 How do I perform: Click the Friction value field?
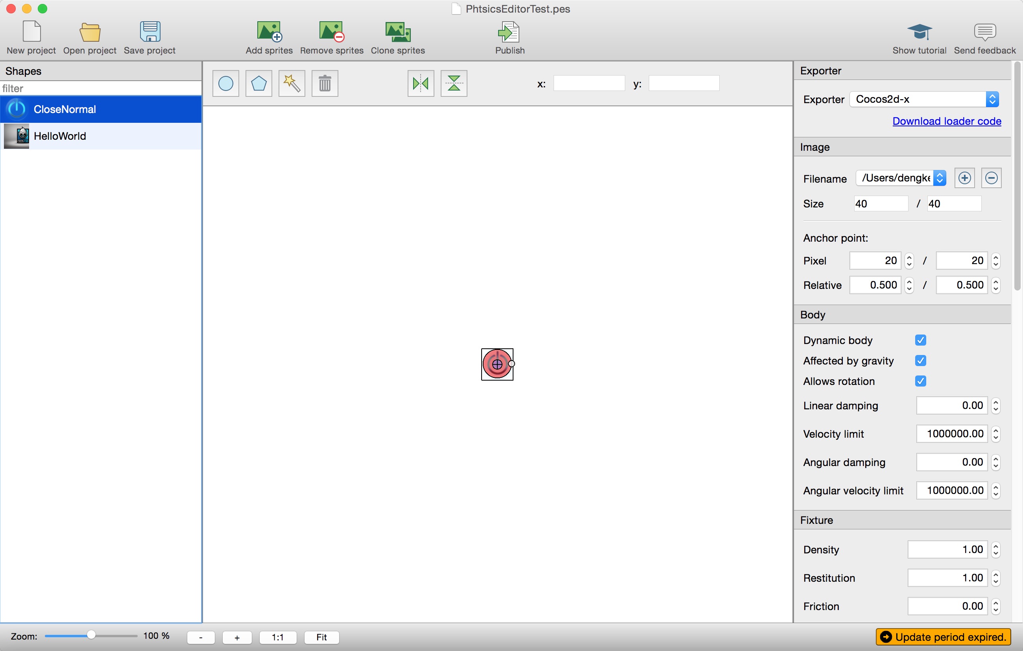tap(947, 607)
